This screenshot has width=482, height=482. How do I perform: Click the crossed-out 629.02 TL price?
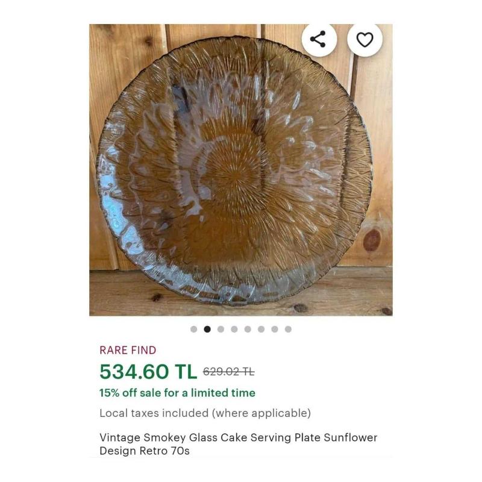click(x=228, y=372)
